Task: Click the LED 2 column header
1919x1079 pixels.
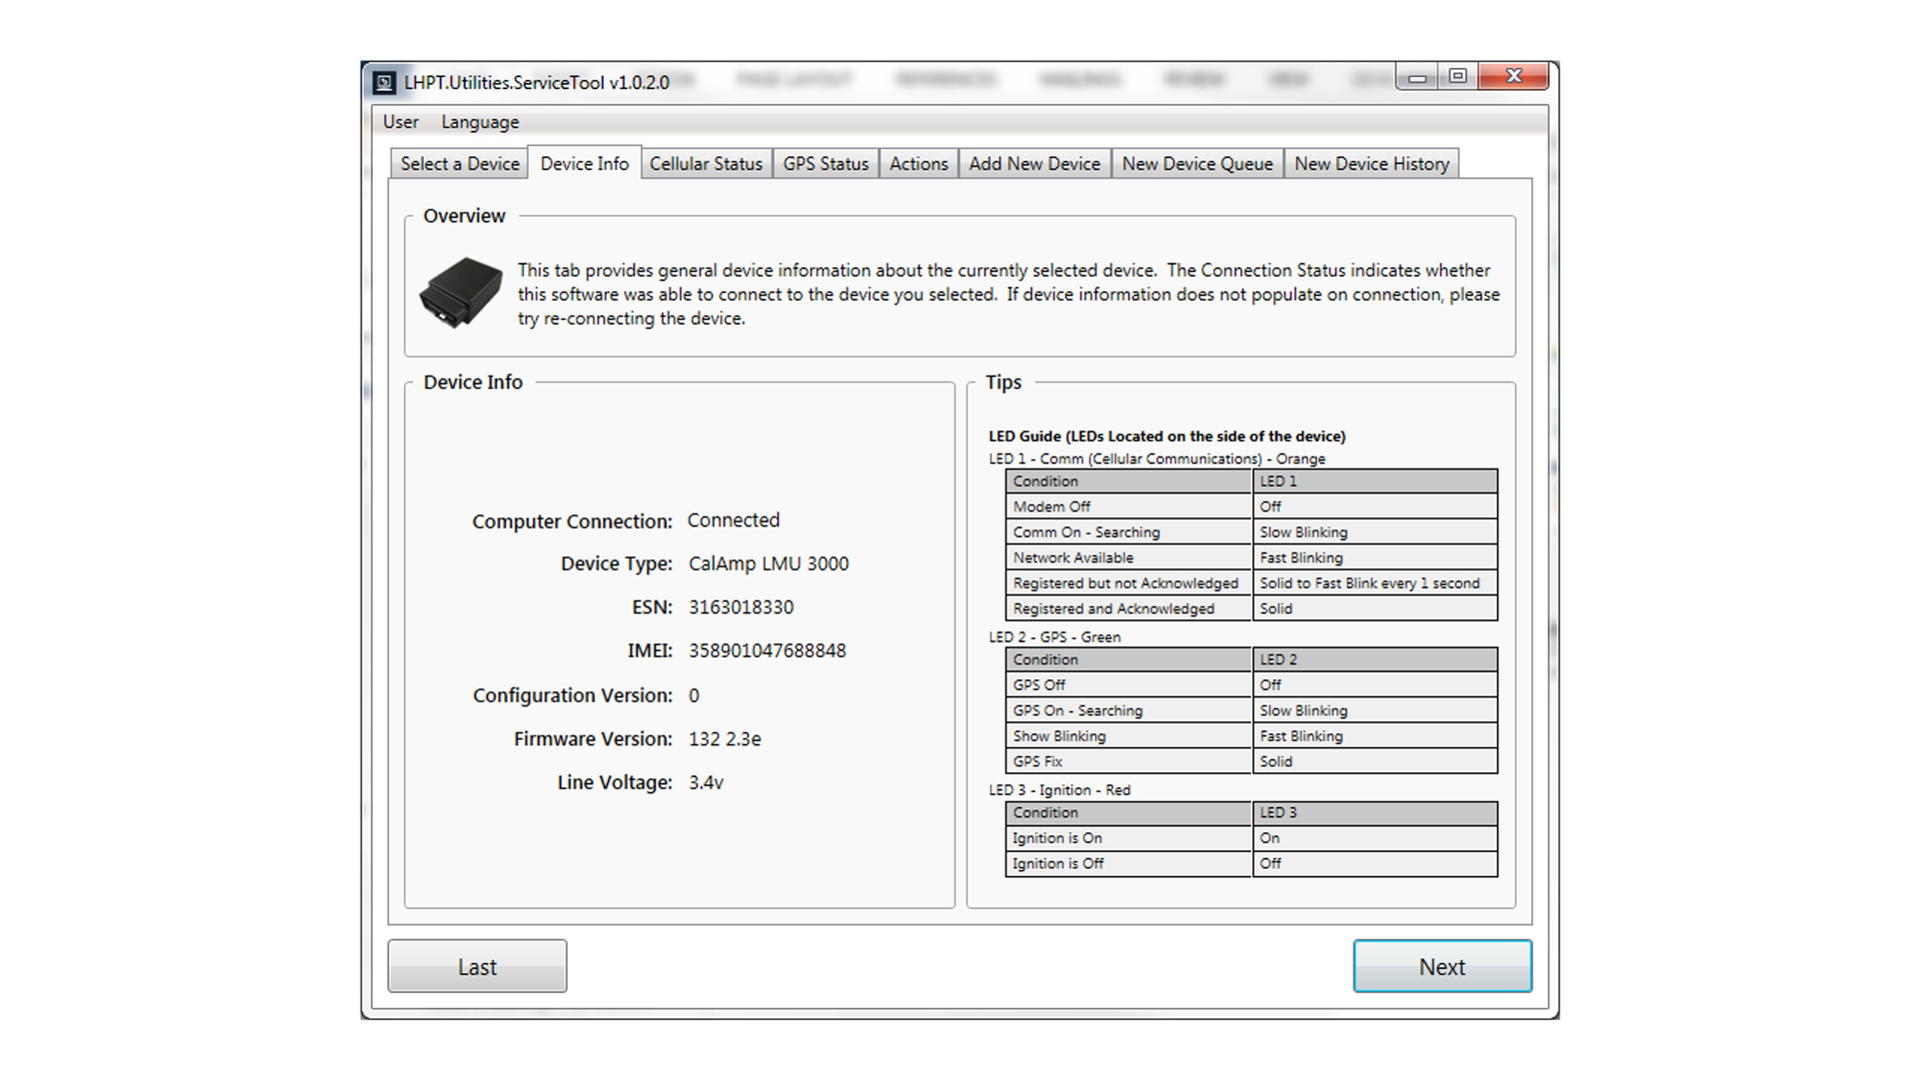Action: (x=1375, y=659)
